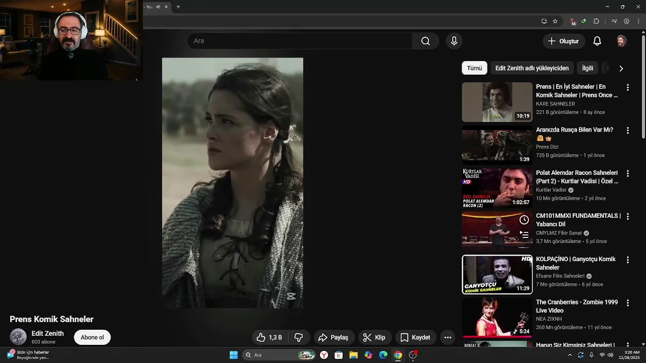Image resolution: width=646 pixels, height=363 pixels.
Task: Open the Polat Alemdar Racon Sahneleri thumbnail
Action: tap(497, 188)
